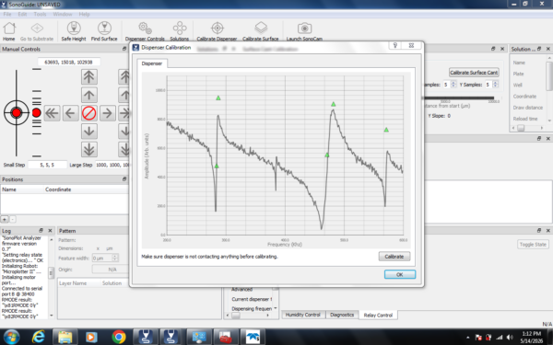
Task: Float the Positions panel
Action: [x=124, y=179]
